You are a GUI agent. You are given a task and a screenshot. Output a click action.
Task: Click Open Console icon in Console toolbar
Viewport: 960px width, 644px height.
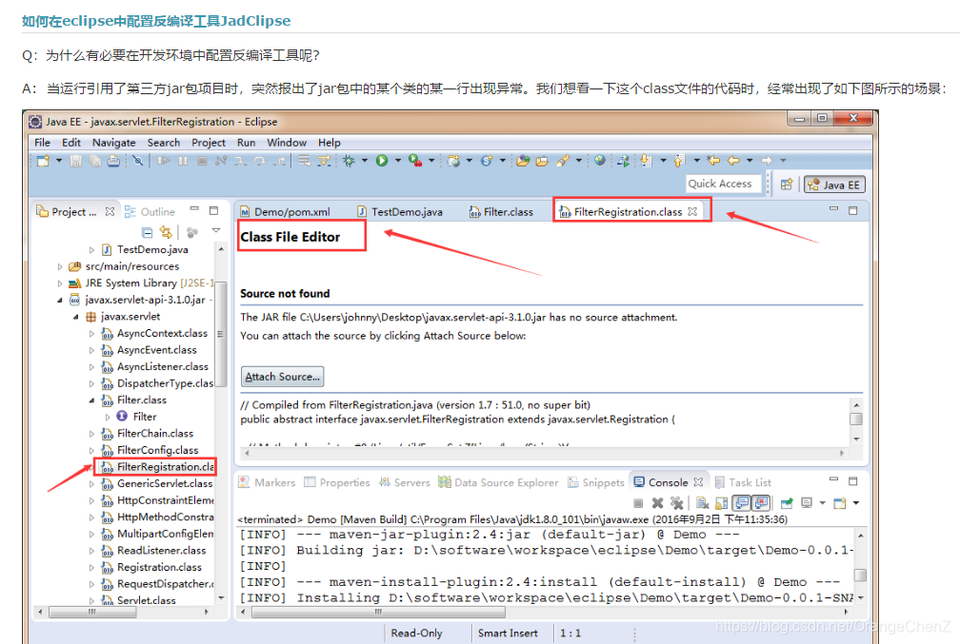[840, 502]
